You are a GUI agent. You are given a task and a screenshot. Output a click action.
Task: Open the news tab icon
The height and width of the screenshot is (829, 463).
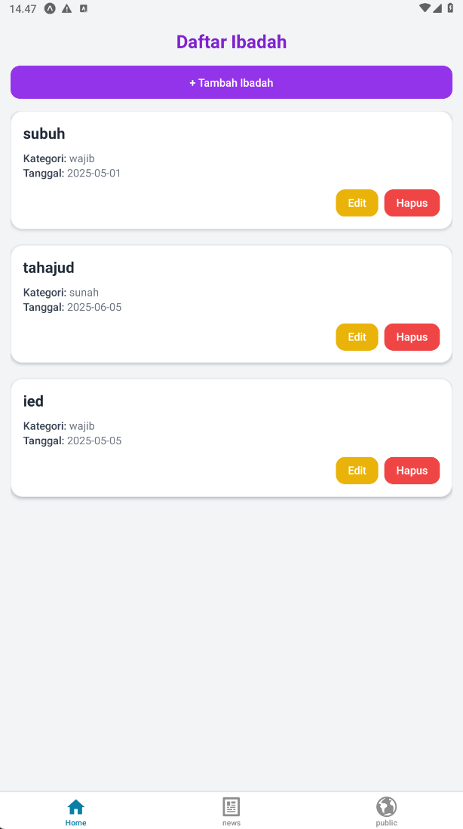click(x=231, y=806)
